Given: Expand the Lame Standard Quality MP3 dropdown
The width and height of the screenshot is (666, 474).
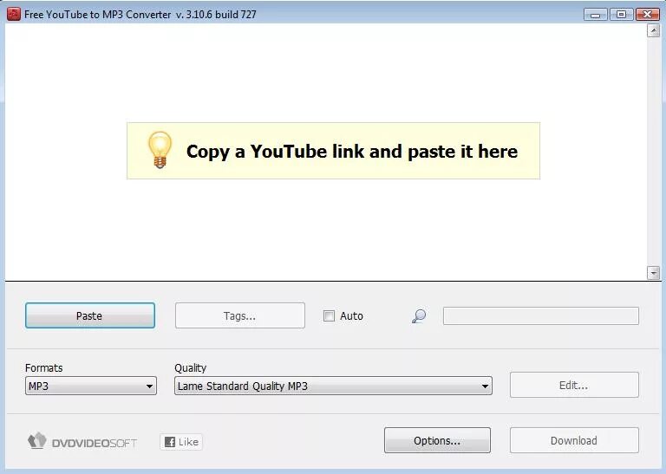Looking at the screenshot, I should click(333, 386).
